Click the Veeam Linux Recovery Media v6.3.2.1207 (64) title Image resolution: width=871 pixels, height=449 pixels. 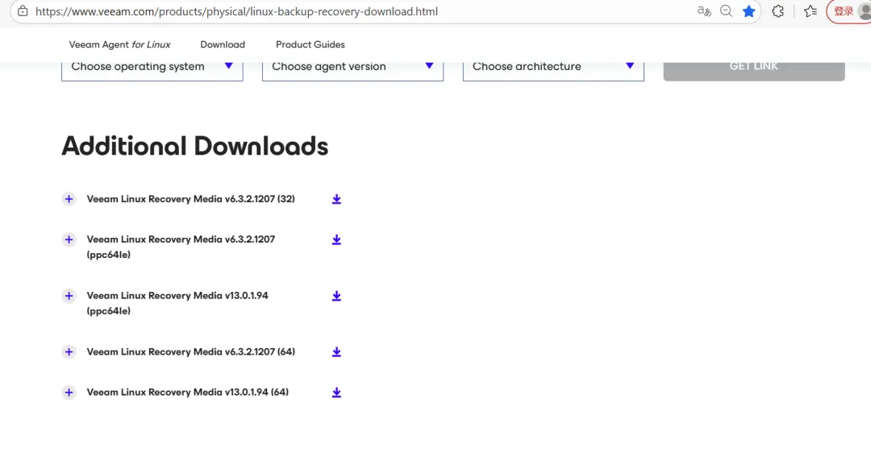point(190,352)
